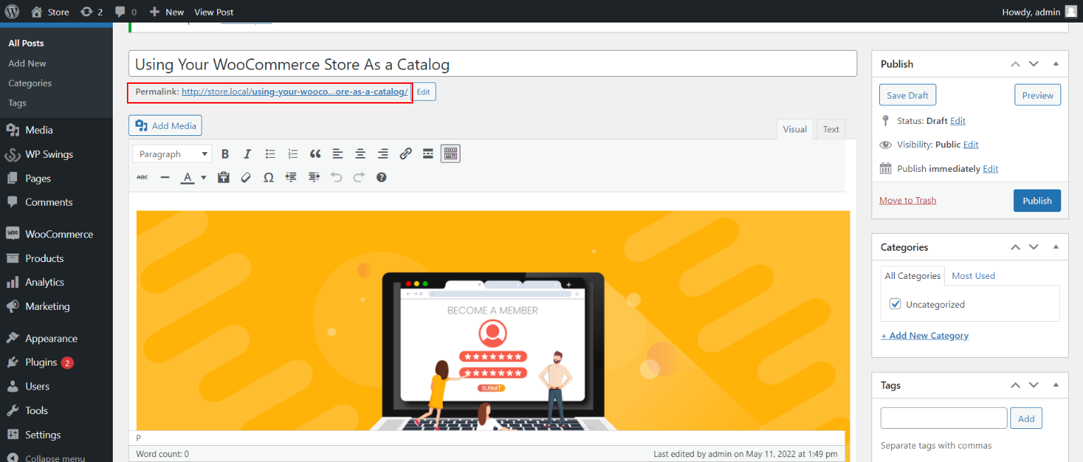Viewport: 1083px width, 462px height.
Task: Switch to the Text editor tab
Action: click(x=831, y=129)
